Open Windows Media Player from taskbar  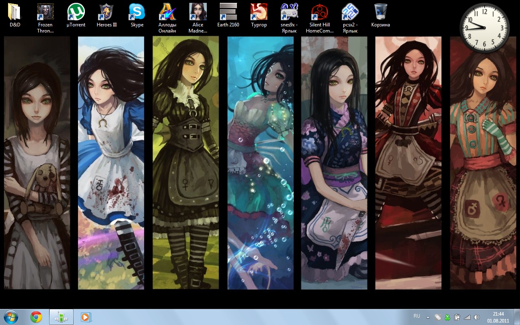click(x=86, y=317)
